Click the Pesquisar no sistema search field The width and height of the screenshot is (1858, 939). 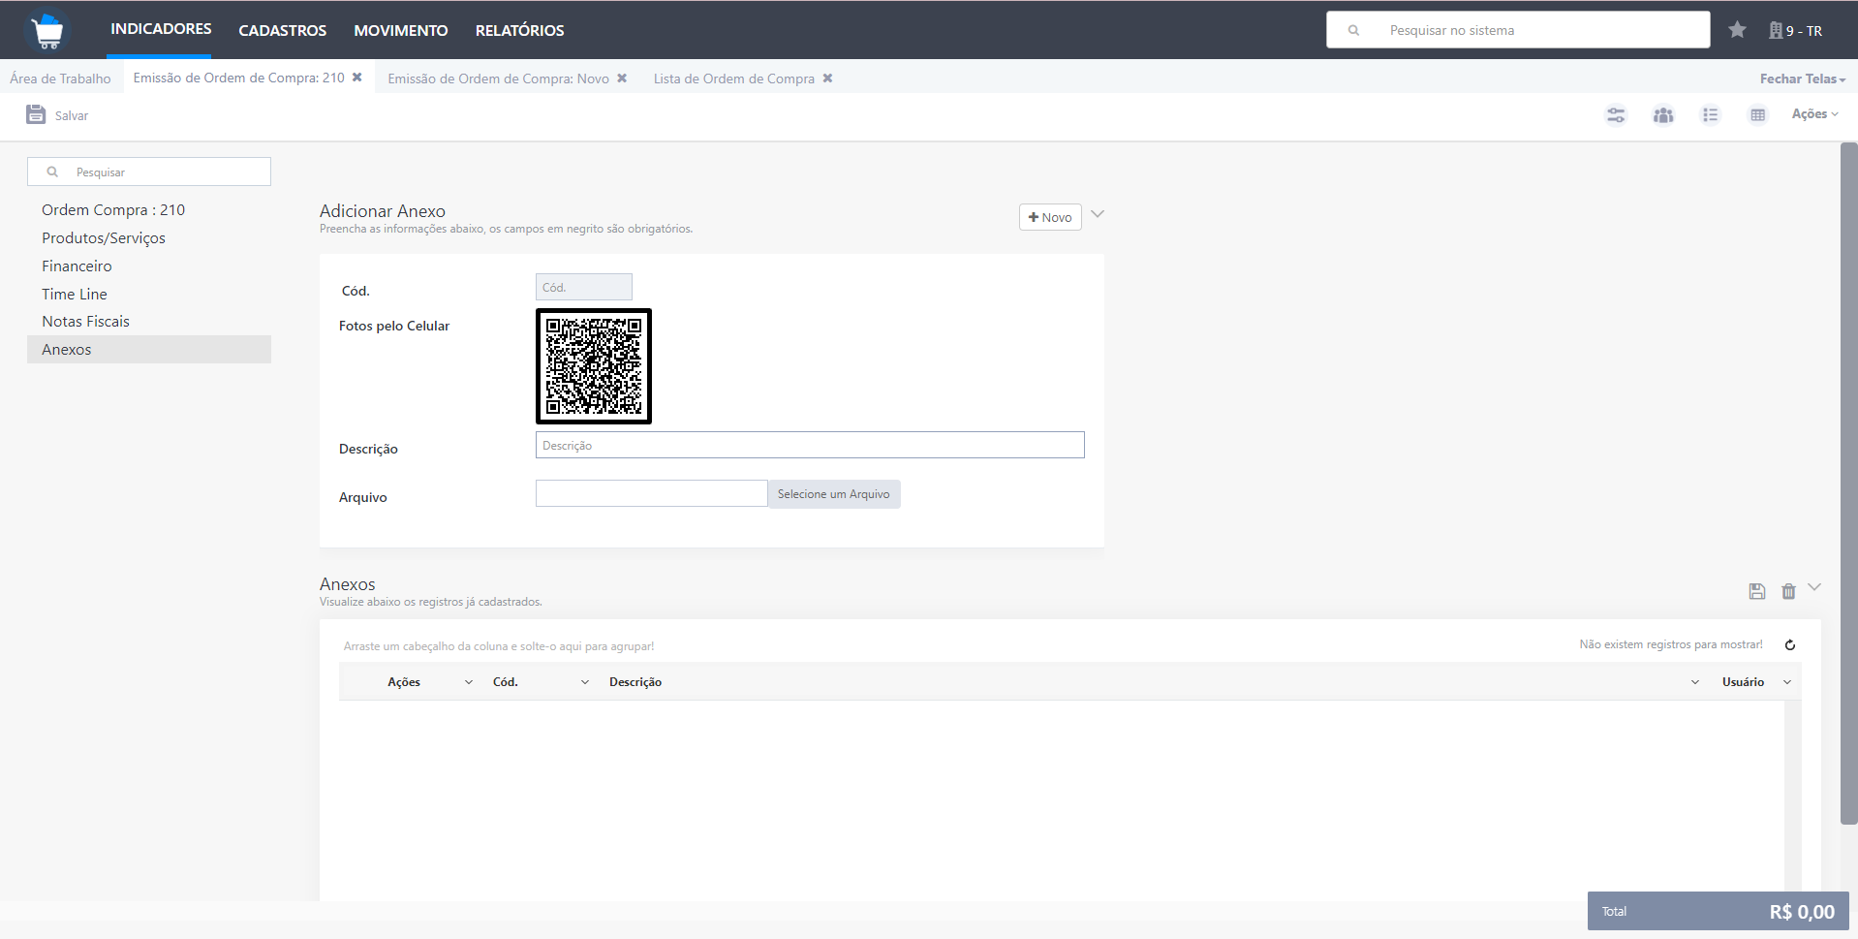coord(1518,30)
